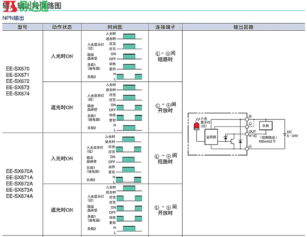Image resolution: width=307 pixels, height=237 pixels.
Task: Click the 连接端子 column header
Action: [x=165, y=27]
